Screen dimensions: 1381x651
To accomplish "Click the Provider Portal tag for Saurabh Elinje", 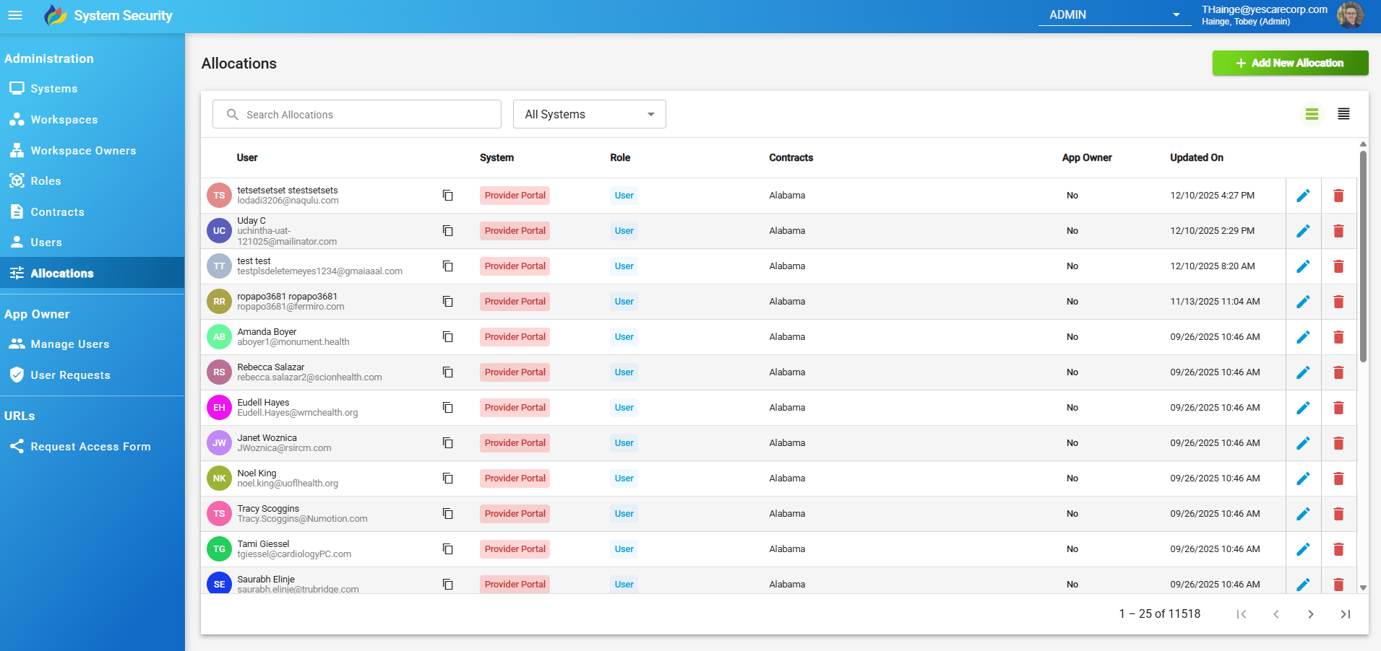I will click(x=515, y=584).
